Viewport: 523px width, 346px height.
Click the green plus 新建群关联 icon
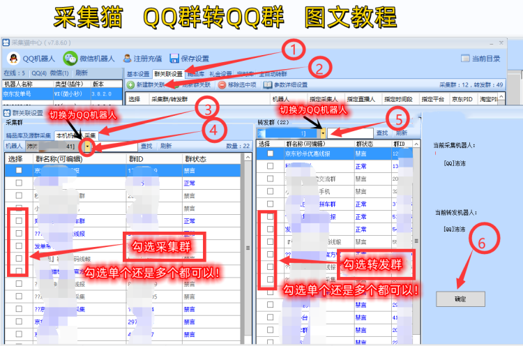[x=130, y=85]
